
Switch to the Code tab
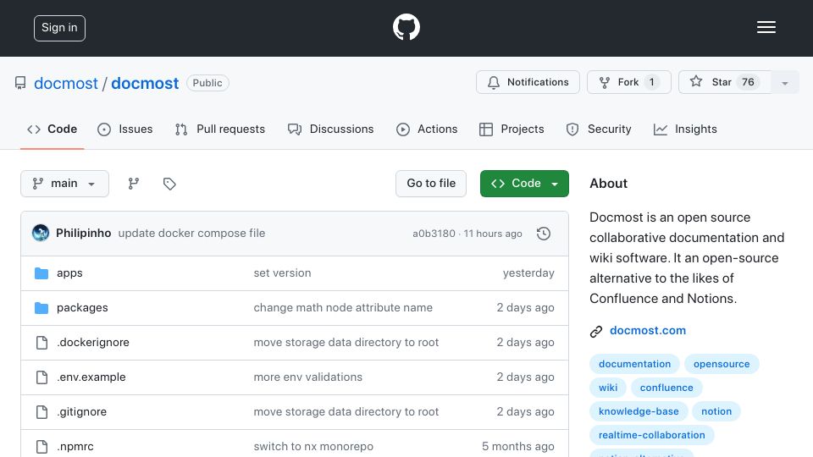pyautogui.click(x=53, y=129)
